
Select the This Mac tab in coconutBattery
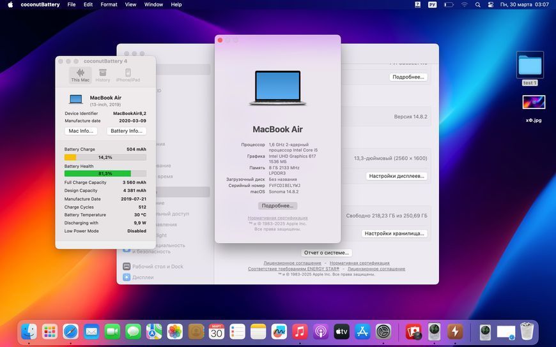click(81, 75)
